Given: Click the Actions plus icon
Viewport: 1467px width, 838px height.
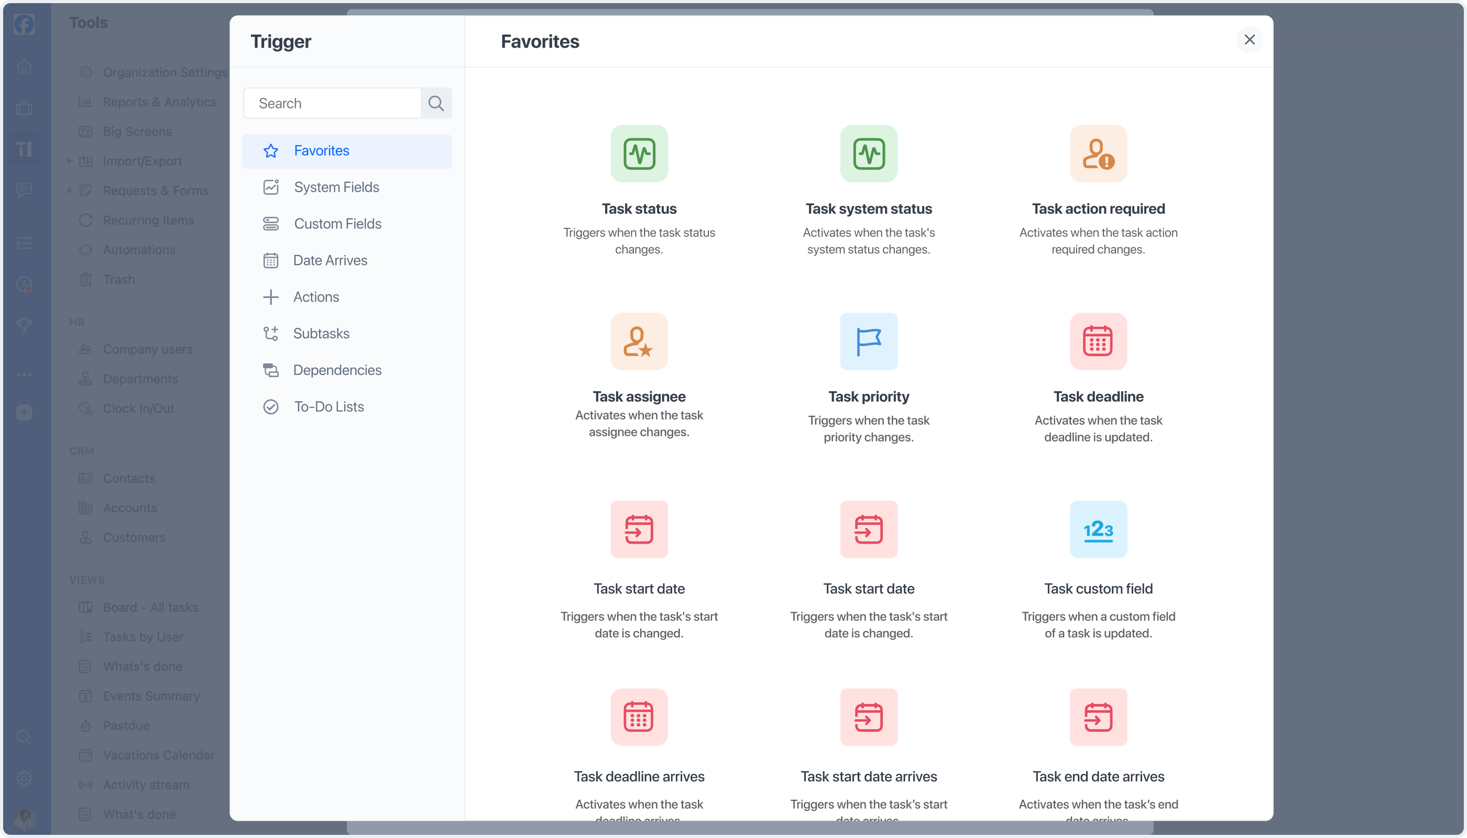Looking at the screenshot, I should pos(270,297).
